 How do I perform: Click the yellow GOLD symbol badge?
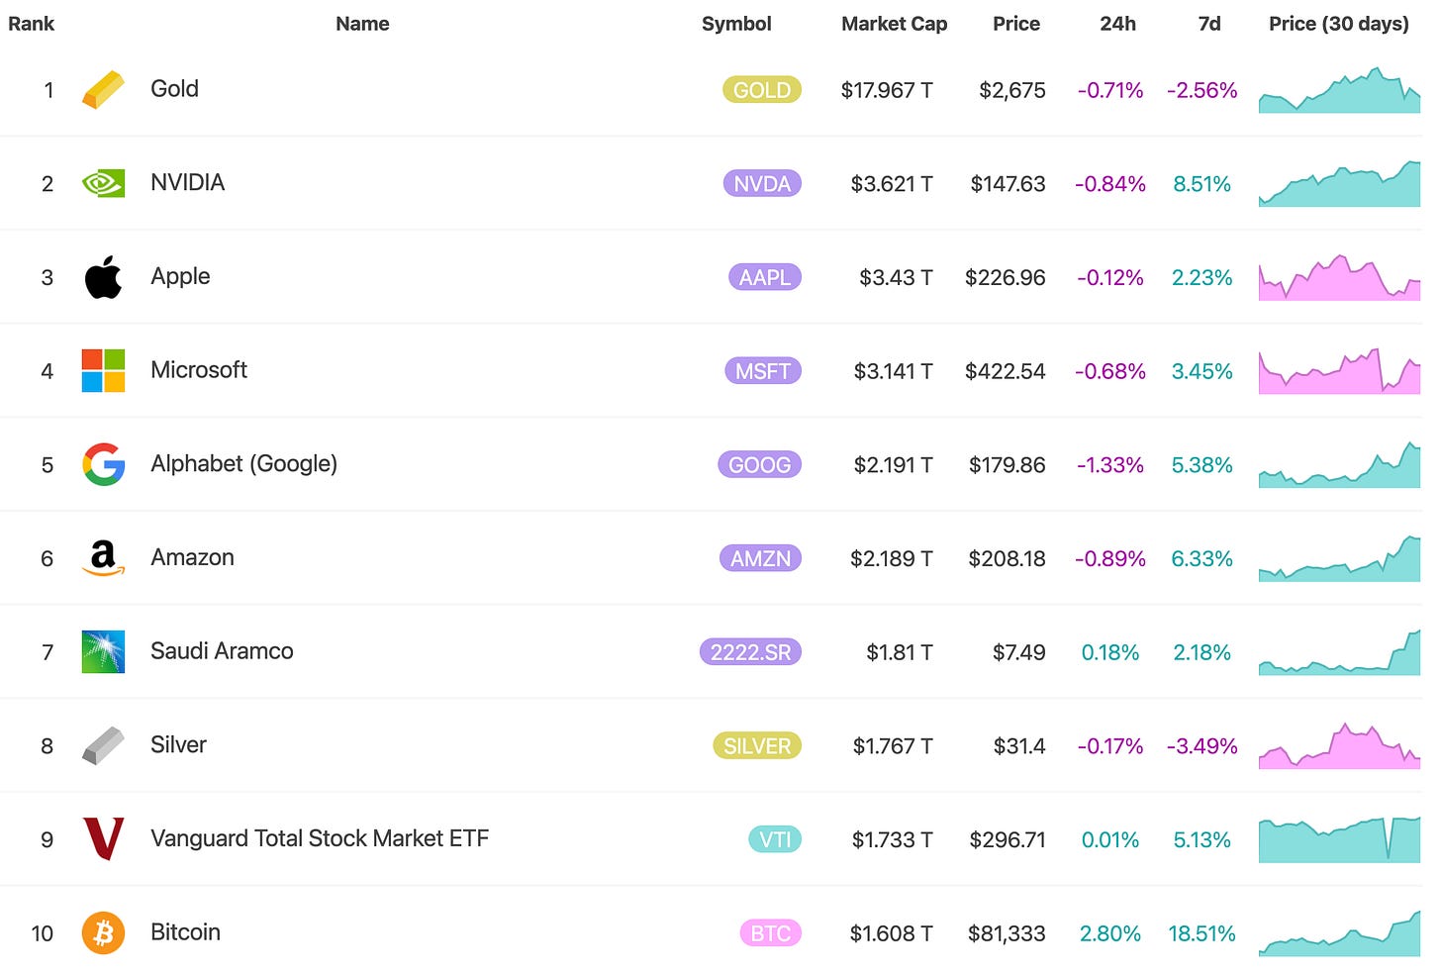coord(761,90)
